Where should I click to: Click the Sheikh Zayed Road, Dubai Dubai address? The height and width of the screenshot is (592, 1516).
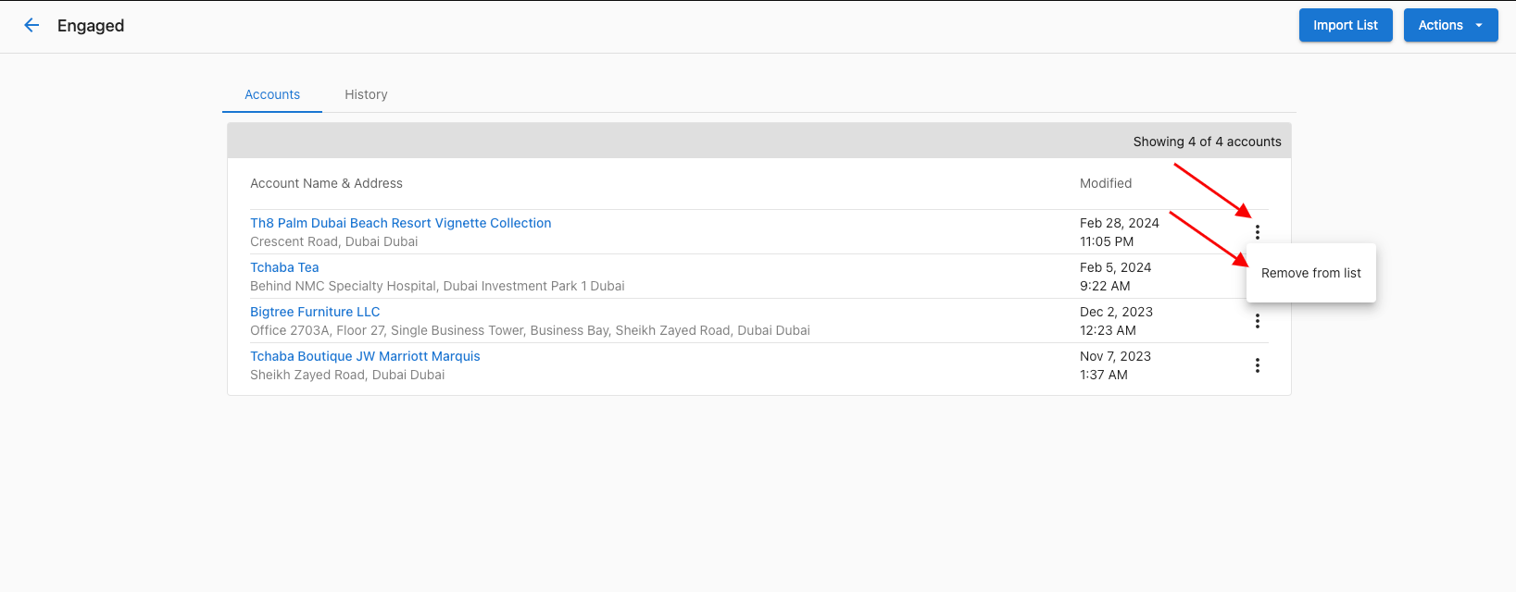[x=347, y=375]
